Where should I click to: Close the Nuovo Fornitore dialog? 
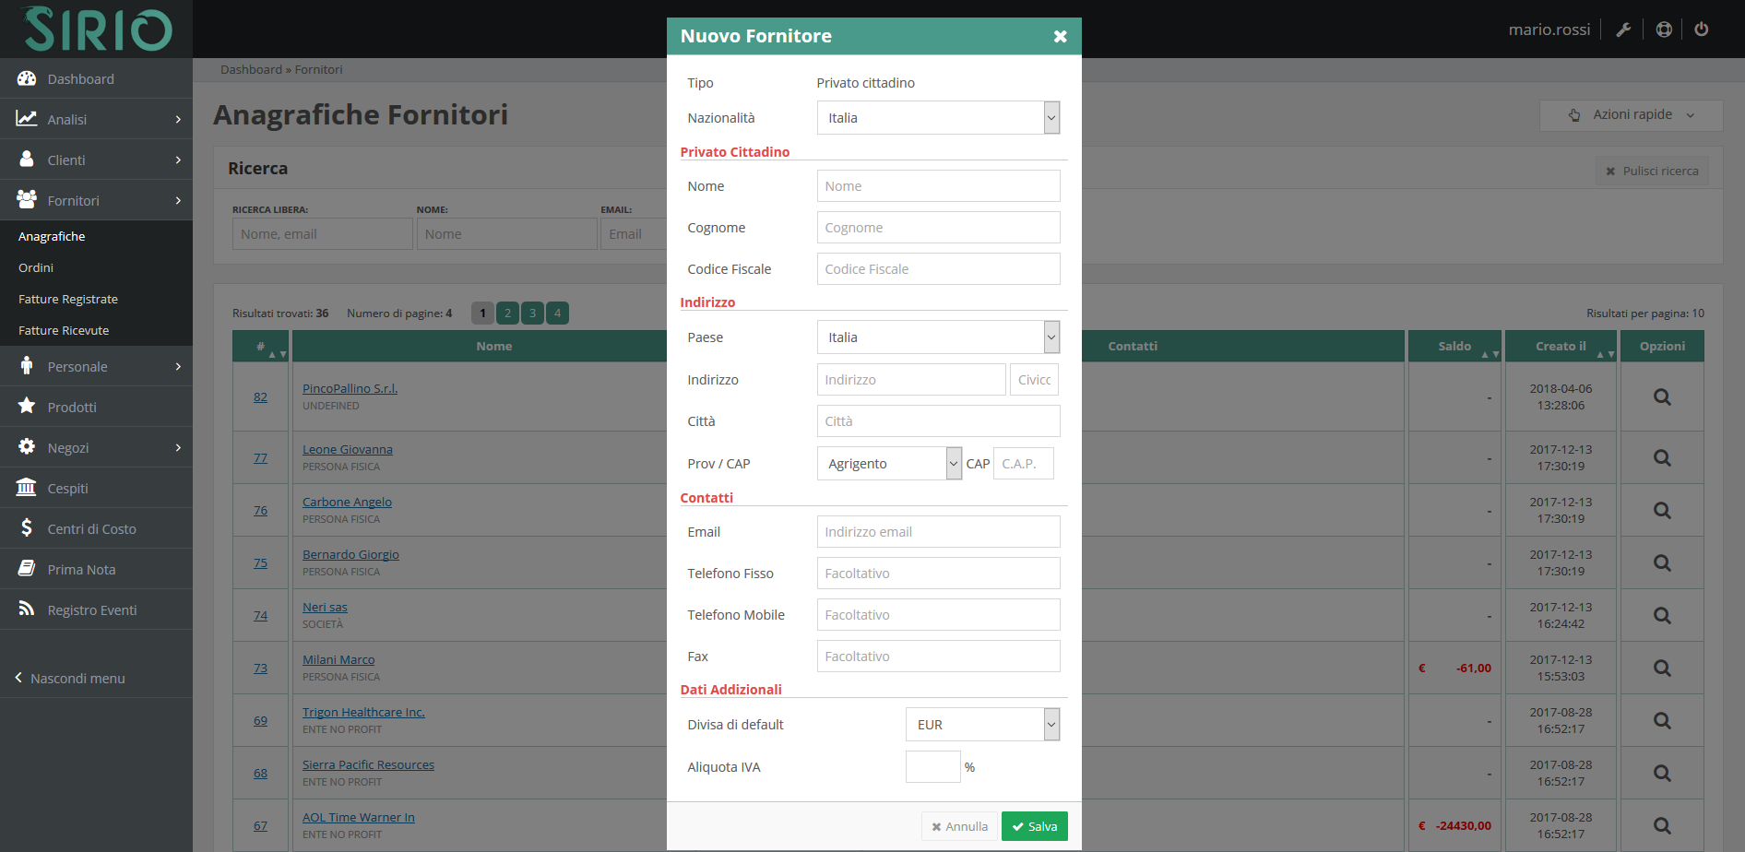[1060, 36]
